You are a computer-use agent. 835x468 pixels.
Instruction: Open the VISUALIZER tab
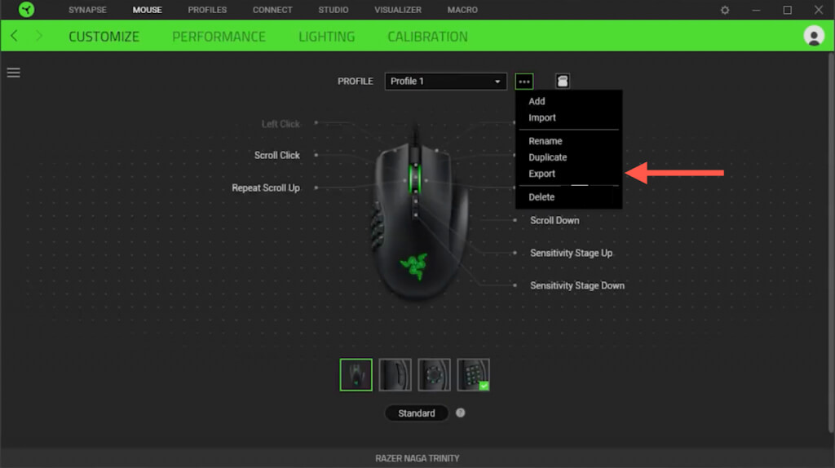pos(398,10)
